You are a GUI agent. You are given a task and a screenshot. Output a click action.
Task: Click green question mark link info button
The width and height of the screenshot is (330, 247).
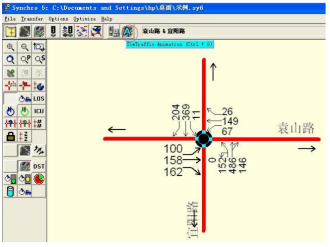(x=25, y=124)
